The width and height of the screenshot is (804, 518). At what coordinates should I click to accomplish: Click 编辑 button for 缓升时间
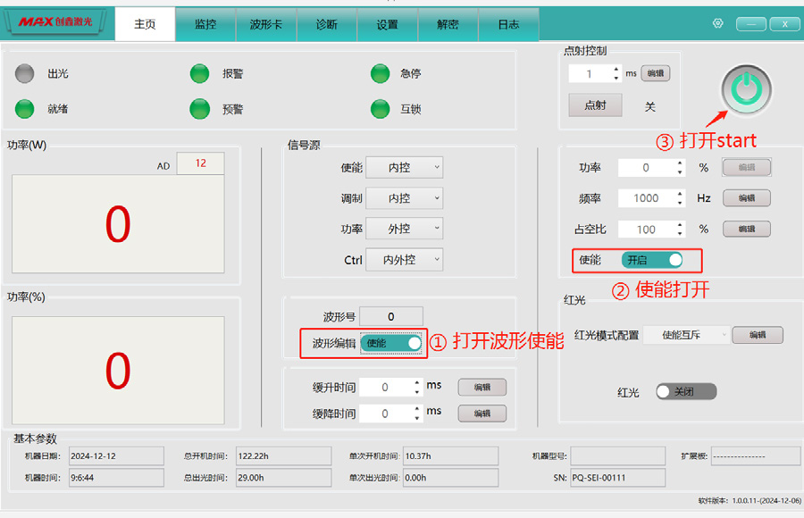482,388
